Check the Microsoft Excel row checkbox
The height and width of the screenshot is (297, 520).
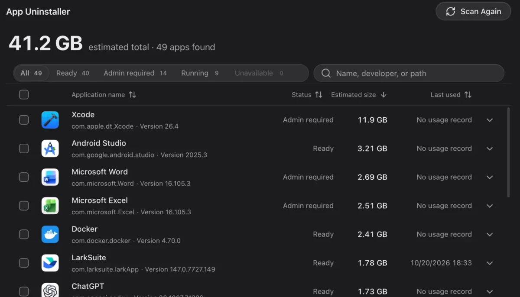(x=24, y=206)
